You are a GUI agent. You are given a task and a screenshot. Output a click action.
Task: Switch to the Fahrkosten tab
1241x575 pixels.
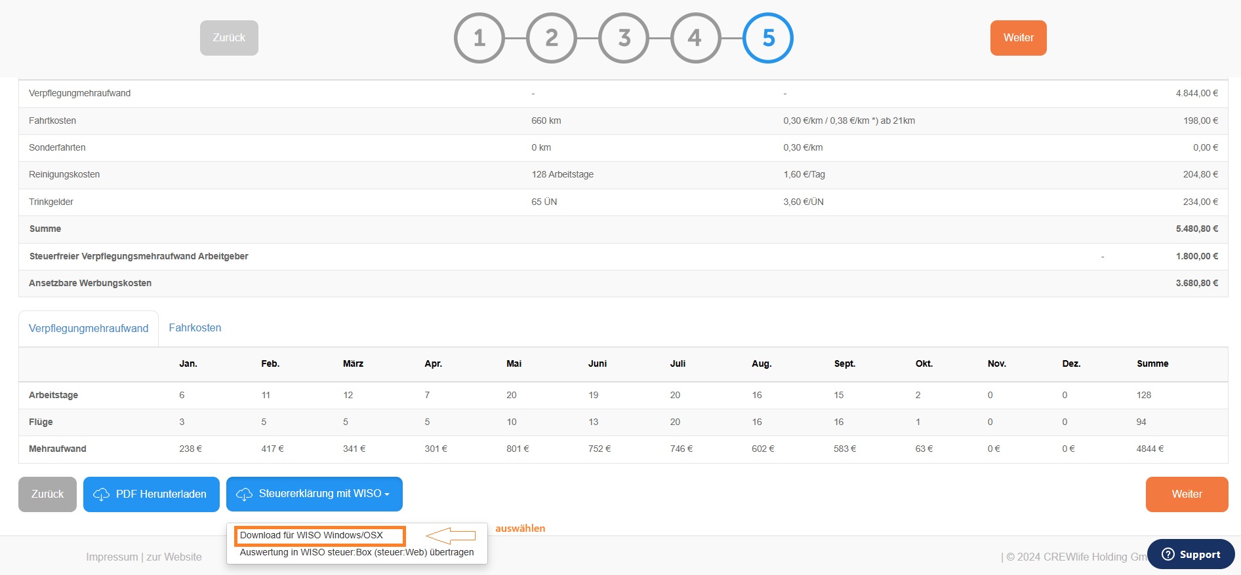[x=195, y=327]
